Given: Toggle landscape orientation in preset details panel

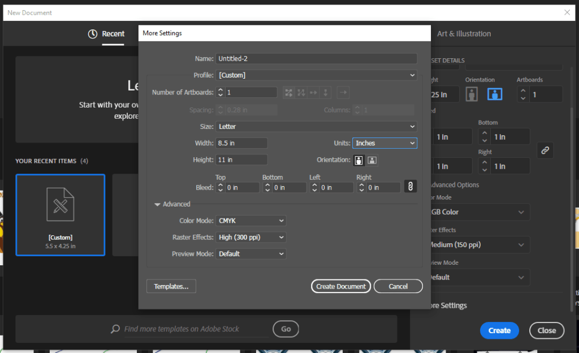Looking at the screenshot, I should (x=495, y=94).
